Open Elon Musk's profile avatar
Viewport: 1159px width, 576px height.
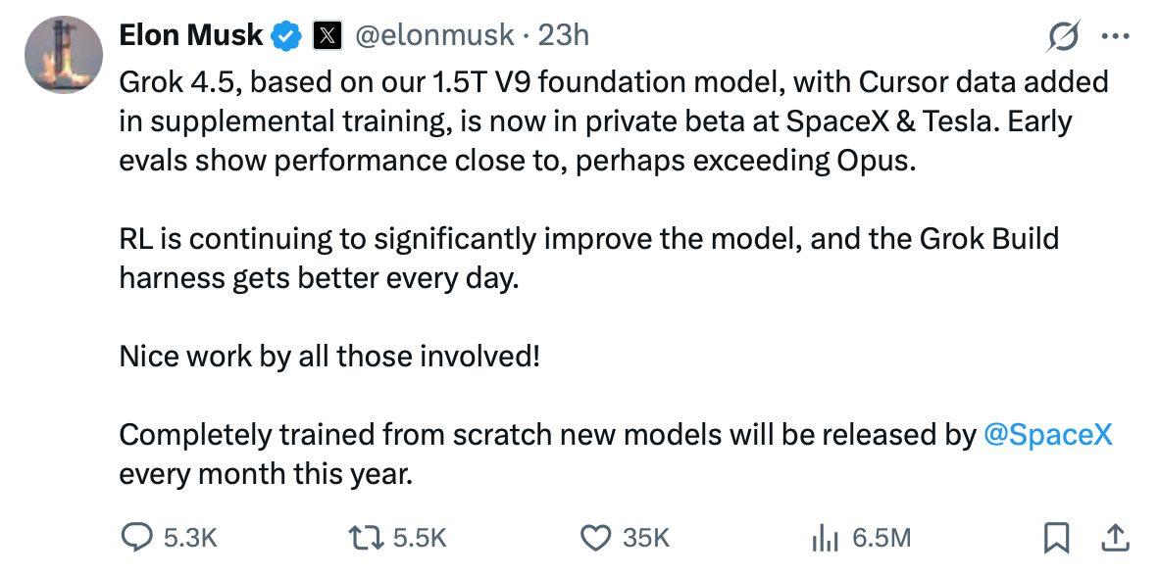tap(63, 55)
